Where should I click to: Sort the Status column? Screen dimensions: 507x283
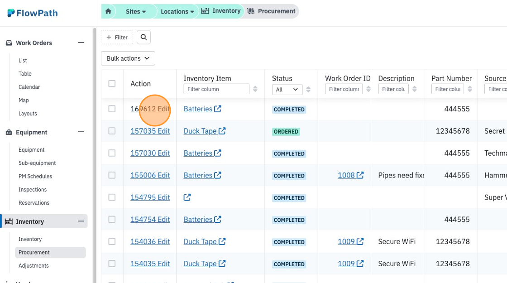tap(308, 89)
